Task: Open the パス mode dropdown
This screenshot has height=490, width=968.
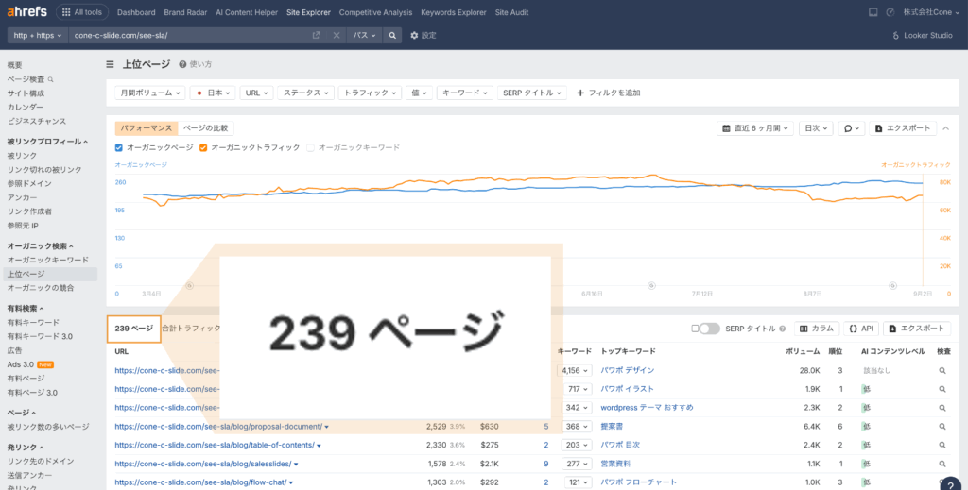Action: click(x=364, y=36)
